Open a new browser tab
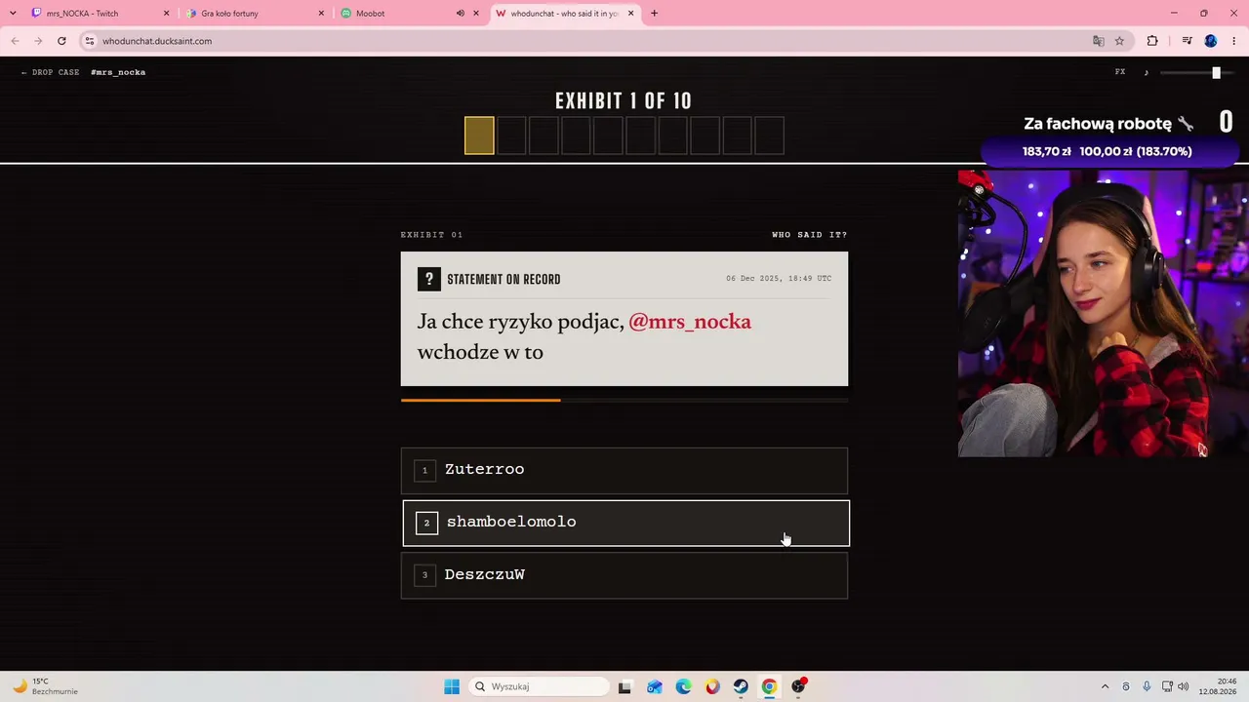The image size is (1249, 702). (x=654, y=14)
